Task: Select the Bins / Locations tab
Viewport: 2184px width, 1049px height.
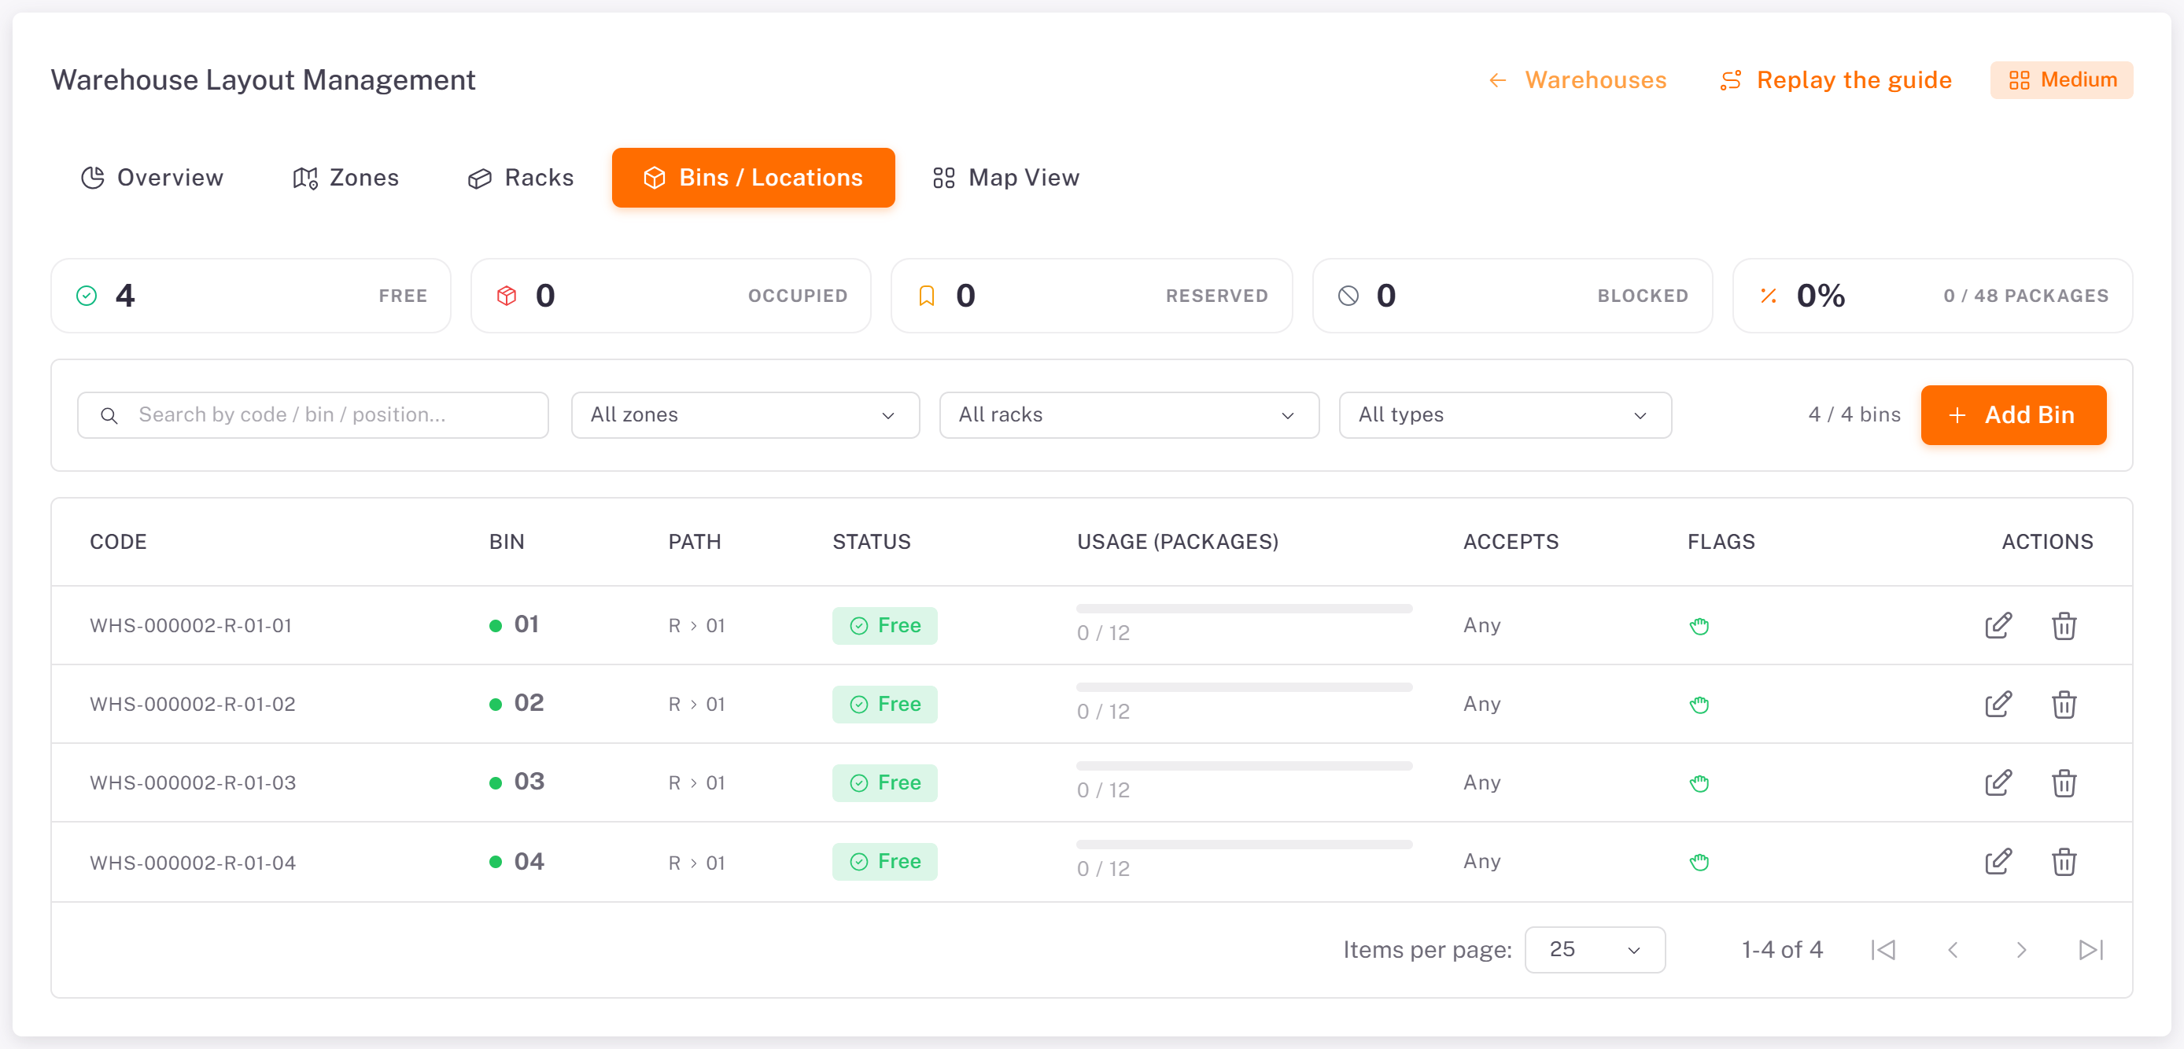Action: (x=753, y=178)
